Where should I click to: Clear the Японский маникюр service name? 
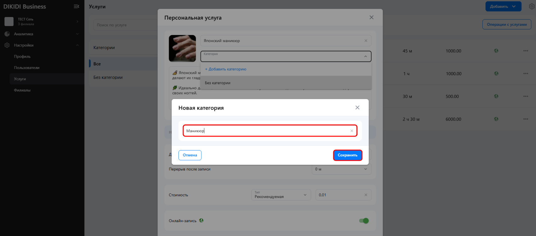pyautogui.click(x=366, y=41)
